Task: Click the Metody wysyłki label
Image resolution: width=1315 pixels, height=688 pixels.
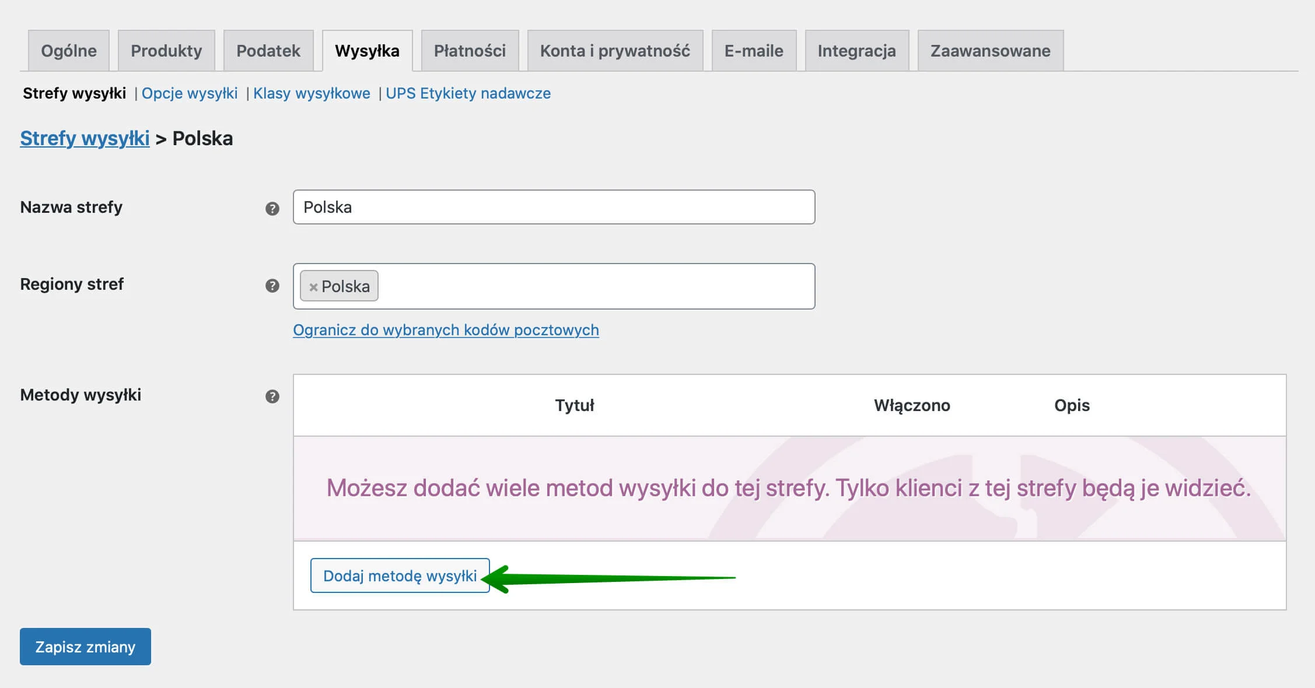Action: [x=81, y=395]
